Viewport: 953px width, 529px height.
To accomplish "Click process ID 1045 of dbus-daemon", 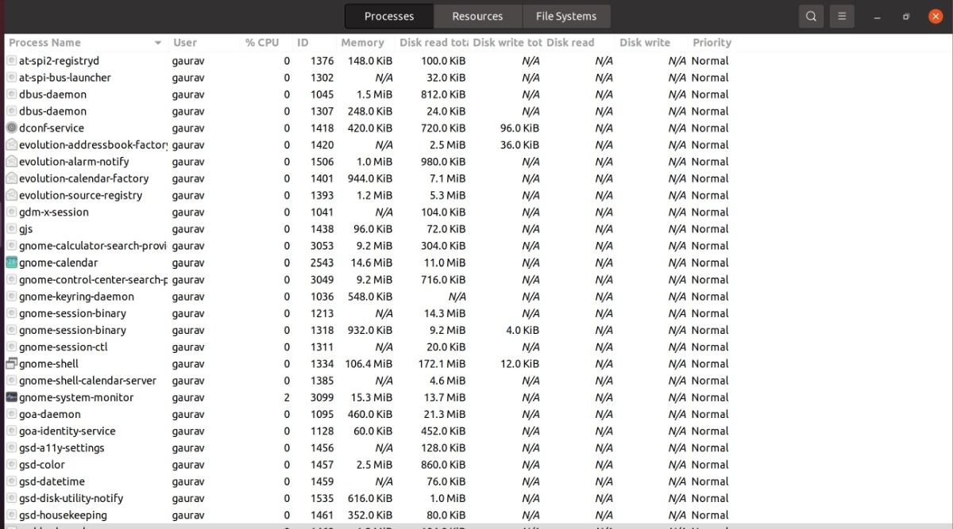I will [x=322, y=94].
